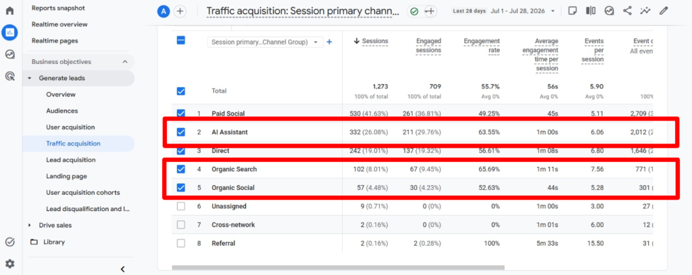Image resolution: width=692 pixels, height=275 pixels.
Task: Open the Home icon in the left rail
Action: 9,11
